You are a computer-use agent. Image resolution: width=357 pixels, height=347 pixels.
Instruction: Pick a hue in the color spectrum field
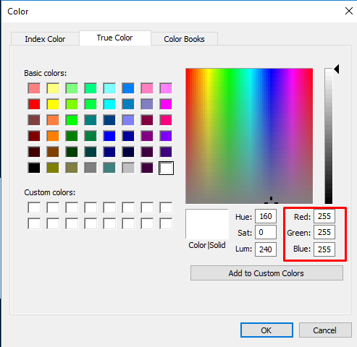click(x=249, y=136)
